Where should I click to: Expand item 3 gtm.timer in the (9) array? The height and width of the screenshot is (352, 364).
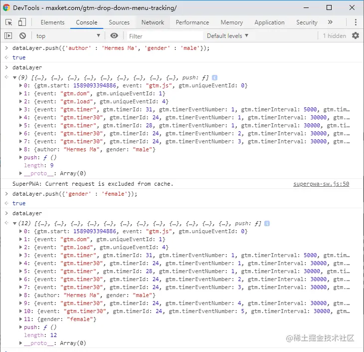(x=20, y=109)
